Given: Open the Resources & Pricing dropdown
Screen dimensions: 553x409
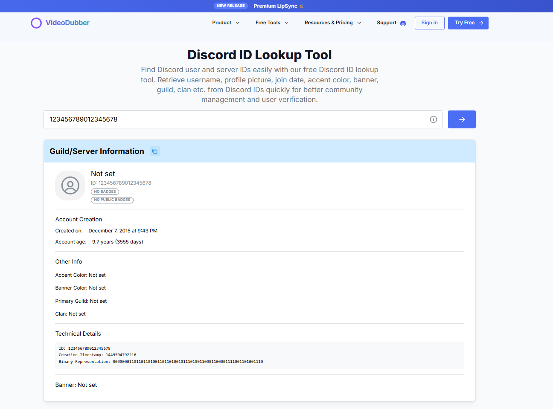Looking at the screenshot, I should 332,23.
